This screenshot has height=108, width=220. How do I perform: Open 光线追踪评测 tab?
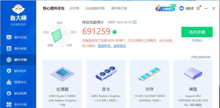[95, 8]
